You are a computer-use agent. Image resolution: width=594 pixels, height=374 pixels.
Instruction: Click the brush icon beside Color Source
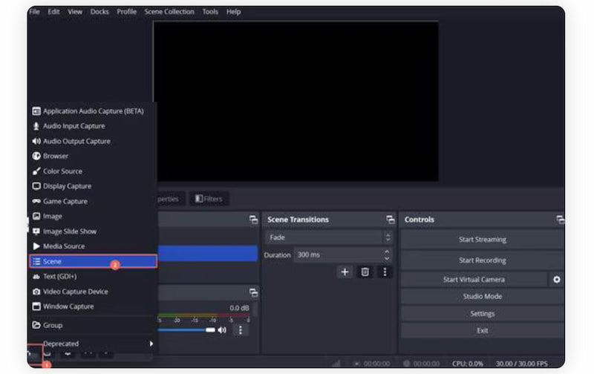(36, 171)
